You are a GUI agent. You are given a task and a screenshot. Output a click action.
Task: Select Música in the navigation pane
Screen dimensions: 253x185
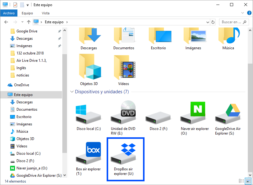[x=22, y=131]
